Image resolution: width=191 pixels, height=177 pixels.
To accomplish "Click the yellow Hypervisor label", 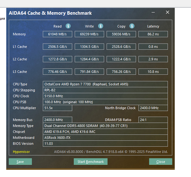I will 21,152.
